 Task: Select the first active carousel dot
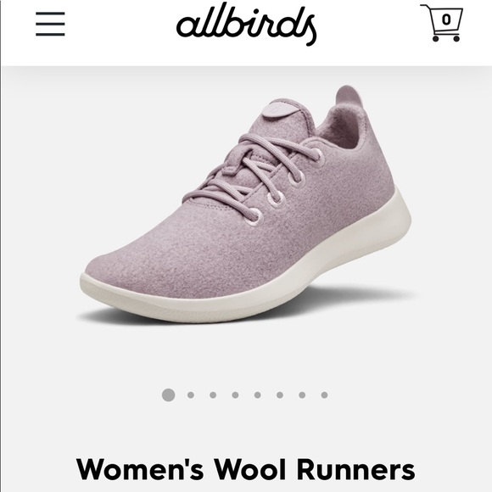click(169, 394)
